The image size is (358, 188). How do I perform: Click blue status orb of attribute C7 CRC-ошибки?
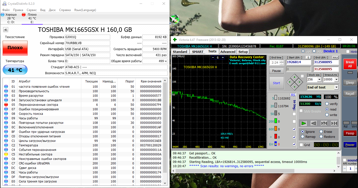tap(6, 163)
